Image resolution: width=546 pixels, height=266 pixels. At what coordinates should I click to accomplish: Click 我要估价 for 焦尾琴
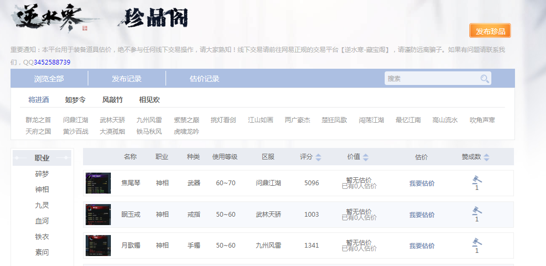pyautogui.click(x=422, y=184)
